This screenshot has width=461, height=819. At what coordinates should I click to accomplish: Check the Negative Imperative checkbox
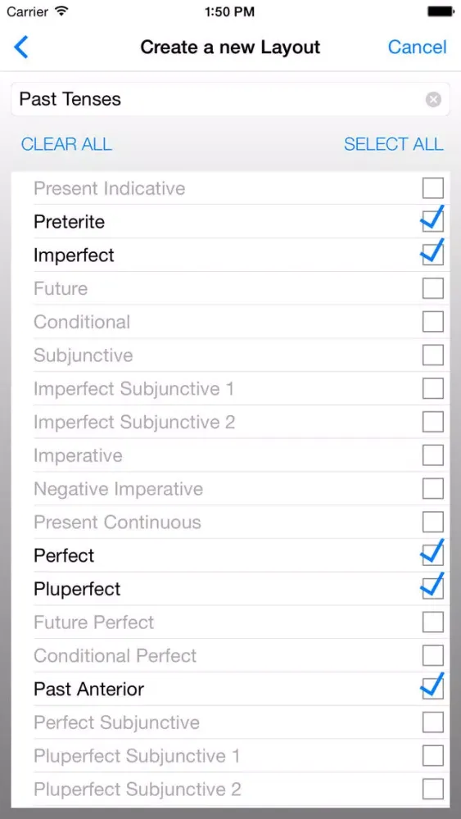433,489
